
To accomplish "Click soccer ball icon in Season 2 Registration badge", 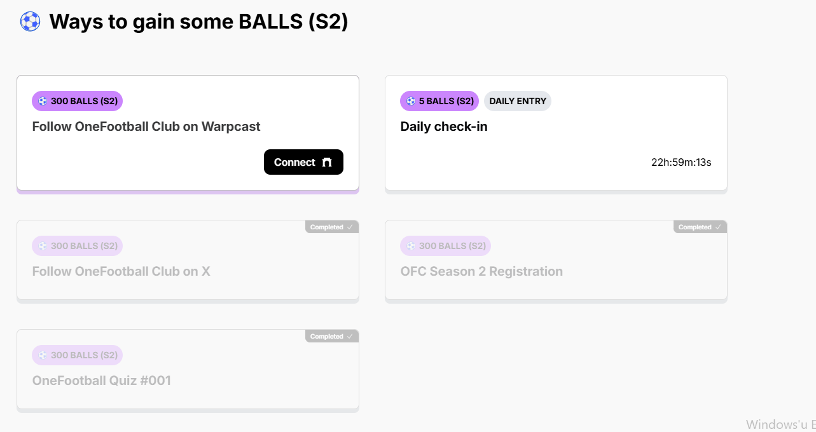I will (411, 246).
